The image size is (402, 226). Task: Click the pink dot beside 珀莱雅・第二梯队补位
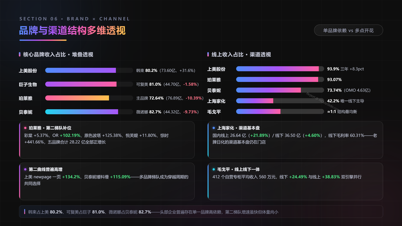coord(25,128)
